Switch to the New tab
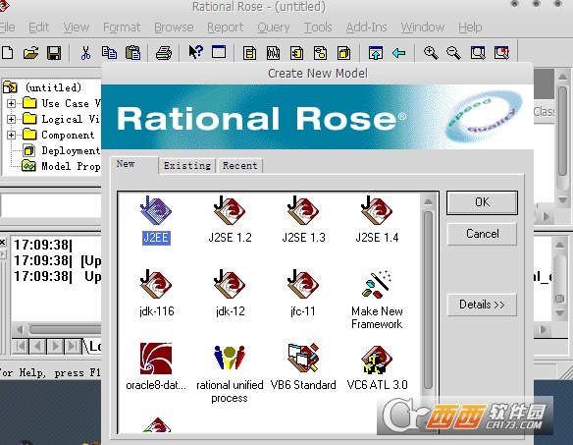The width and height of the screenshot is (573, 445). pyautogui.click(x=133, y=164)
